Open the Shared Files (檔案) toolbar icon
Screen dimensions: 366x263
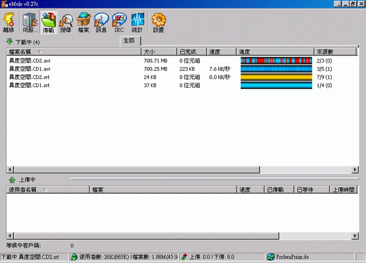click(x=84, y=22)
